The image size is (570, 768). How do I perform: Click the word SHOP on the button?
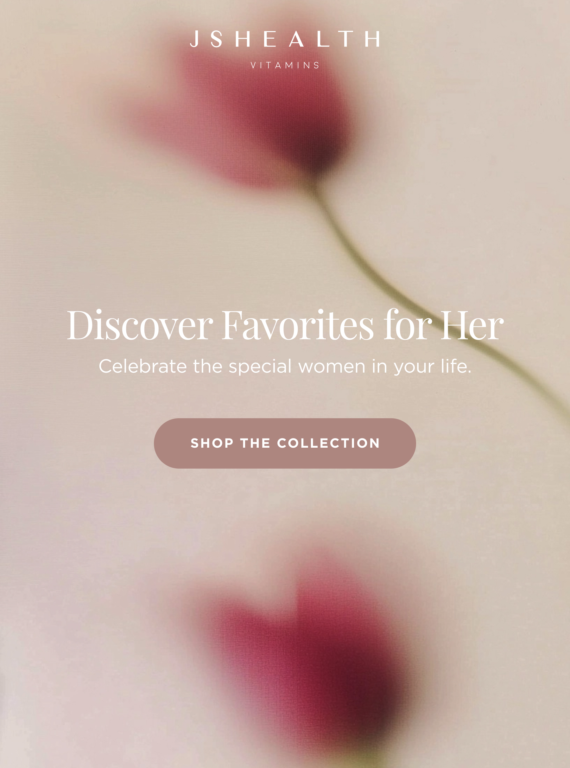point(212,443)
